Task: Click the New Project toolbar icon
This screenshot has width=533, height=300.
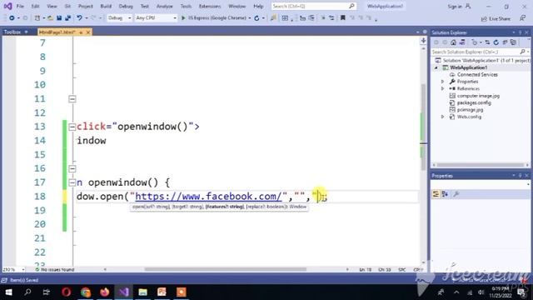Action: point(37,18)
